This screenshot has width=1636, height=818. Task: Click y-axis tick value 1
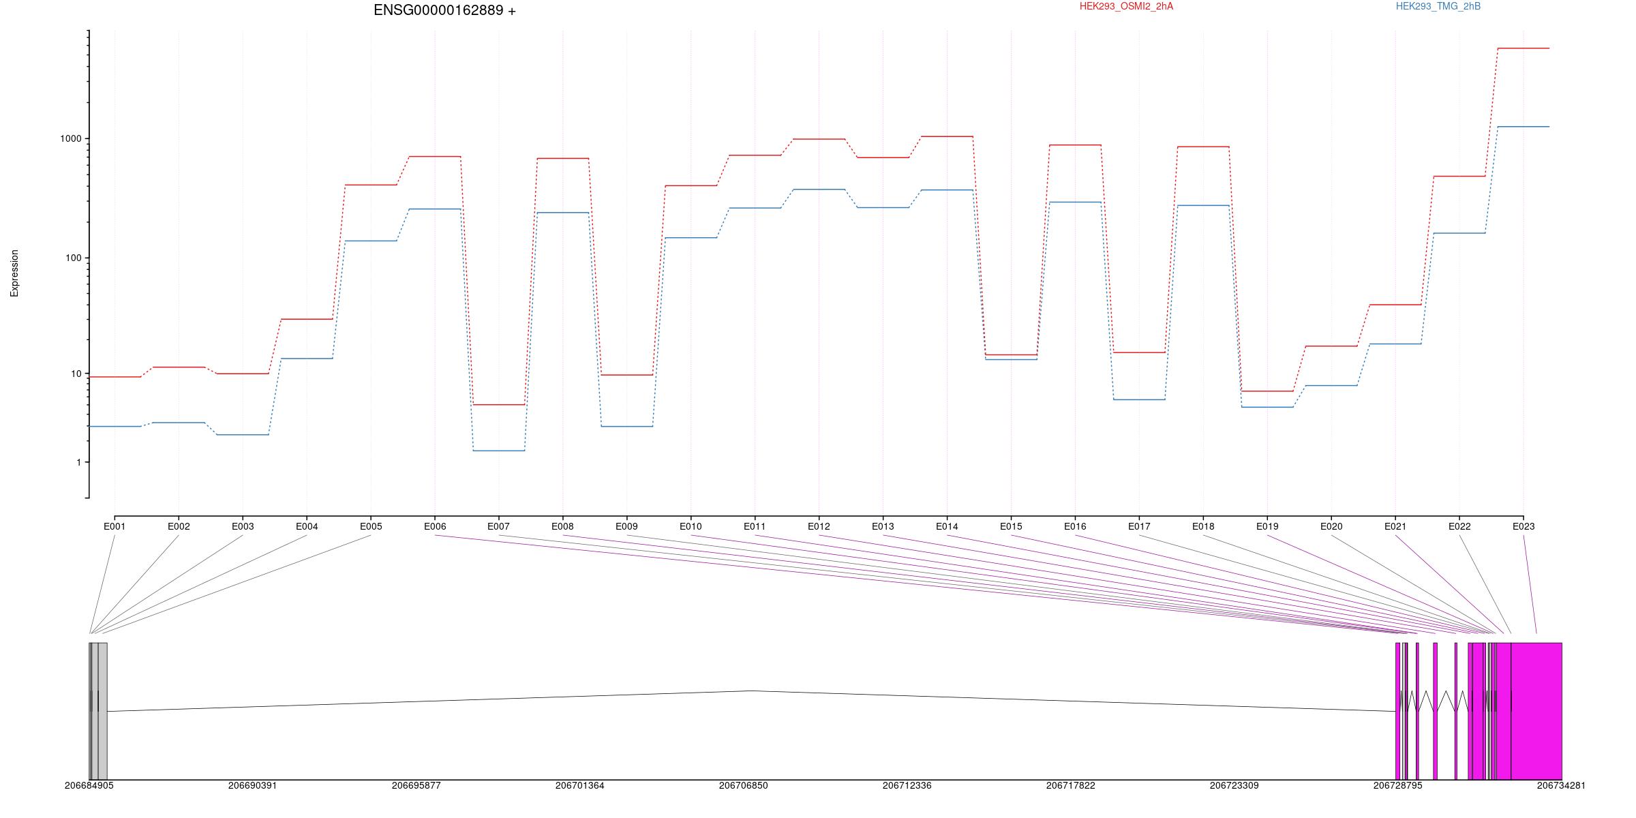pos(79,462)
